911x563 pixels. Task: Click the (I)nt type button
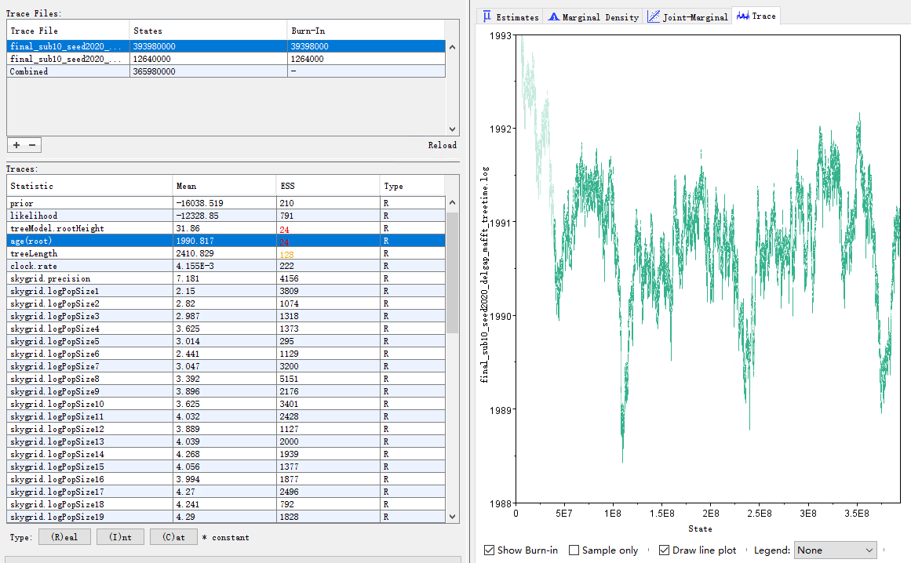click(x=120, y=536)
